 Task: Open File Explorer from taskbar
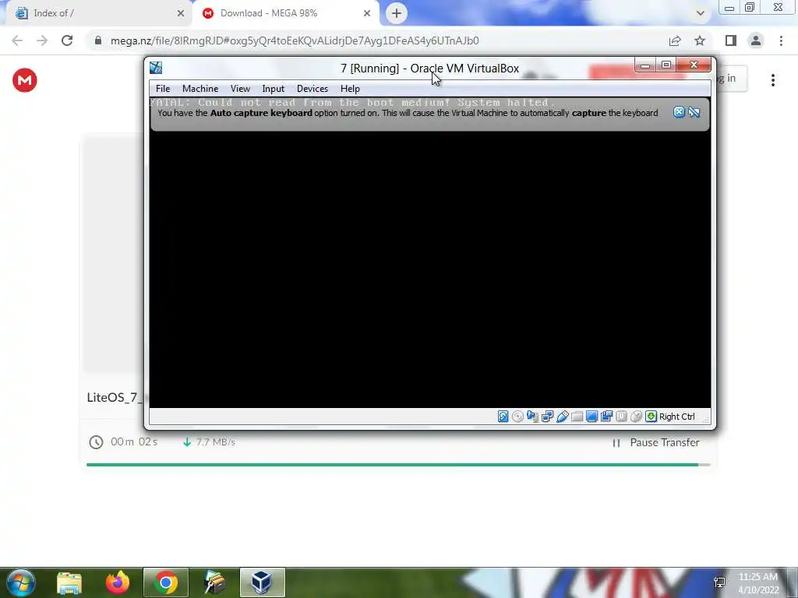coord(69,582)
